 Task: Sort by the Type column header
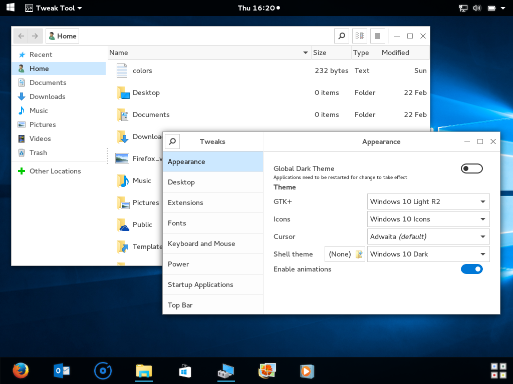click(365, 52)
